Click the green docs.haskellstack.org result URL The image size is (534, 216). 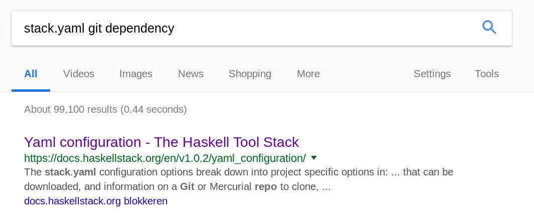coord(165,158)
